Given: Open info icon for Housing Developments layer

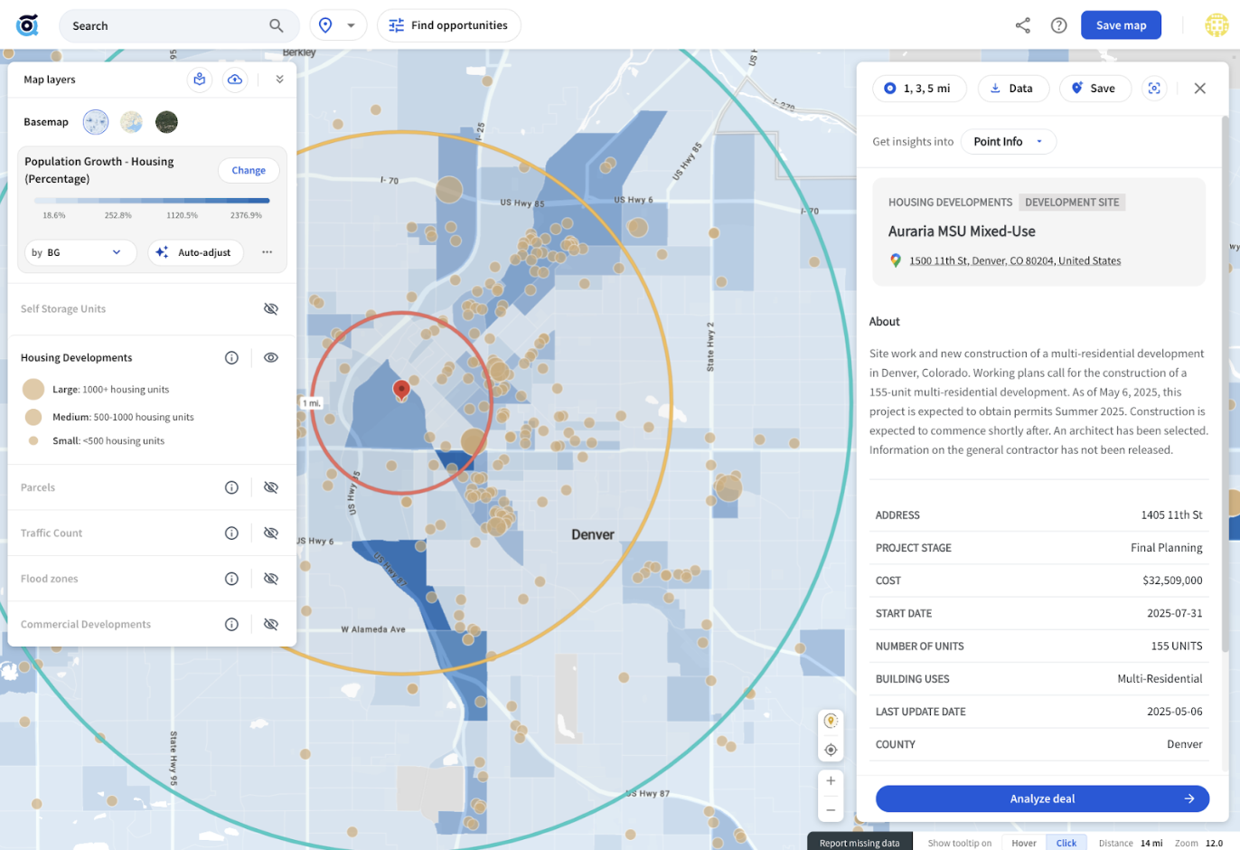Looking at the screenshot, I should point(231,358).
